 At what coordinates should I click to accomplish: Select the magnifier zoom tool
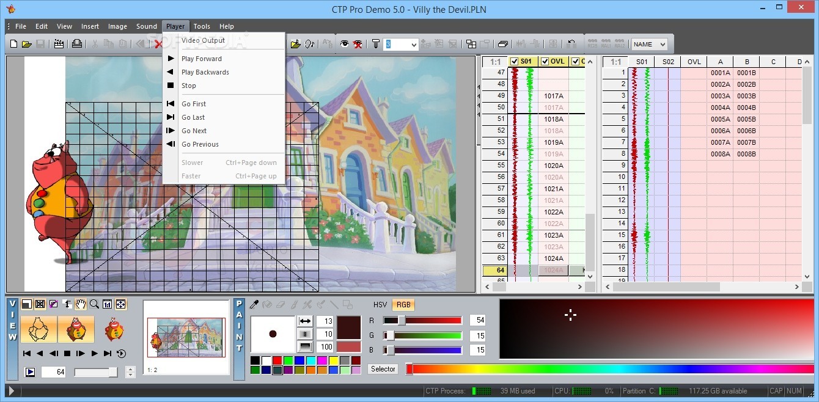(94, 304)
